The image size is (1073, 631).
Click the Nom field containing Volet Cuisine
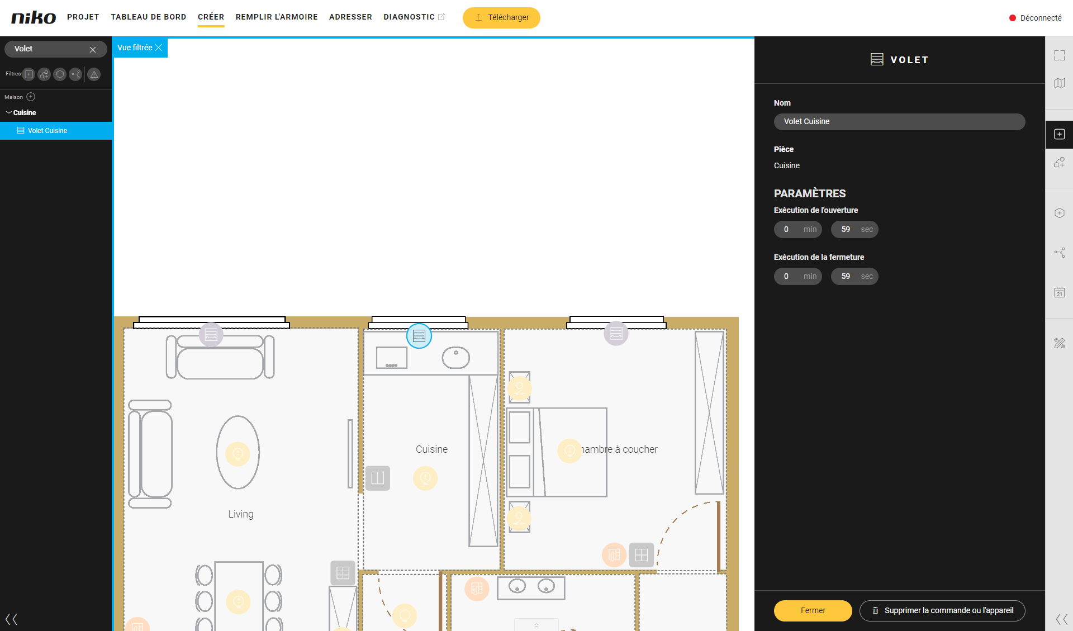pos(899,121)
